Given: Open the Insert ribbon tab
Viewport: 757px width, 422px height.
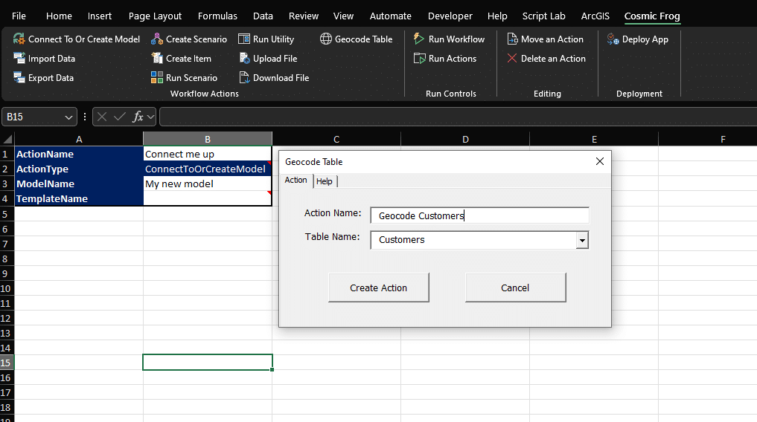Looking at the screenshot, I should pyautogui.click(x=100, y=16).
